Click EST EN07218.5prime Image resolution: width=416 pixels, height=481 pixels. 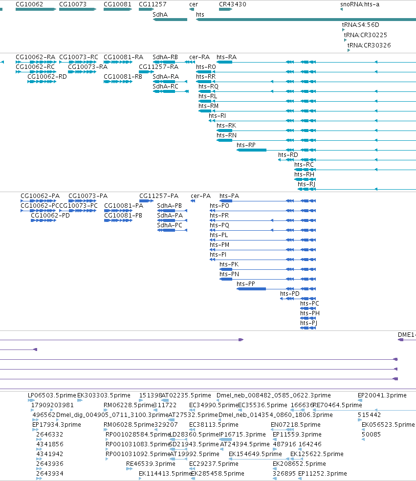[x=295, y=425]
